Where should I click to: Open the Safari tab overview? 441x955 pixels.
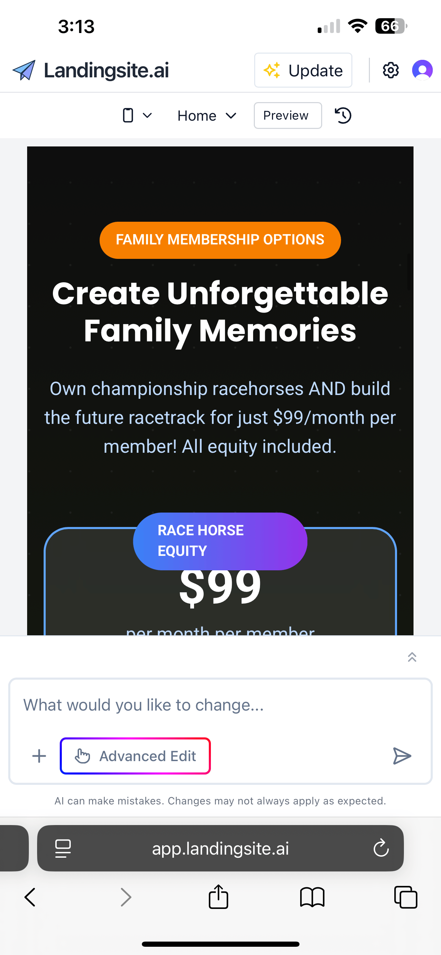tap(406, 897)
